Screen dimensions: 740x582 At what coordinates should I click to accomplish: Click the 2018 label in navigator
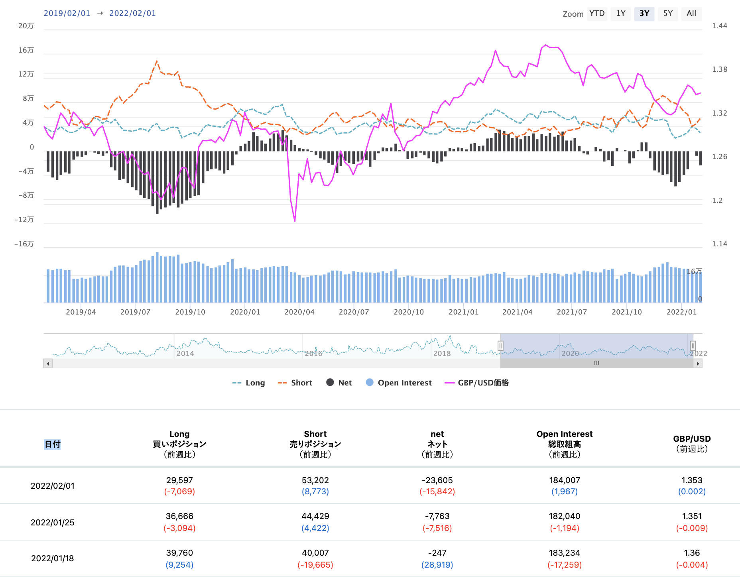(442, 354)
